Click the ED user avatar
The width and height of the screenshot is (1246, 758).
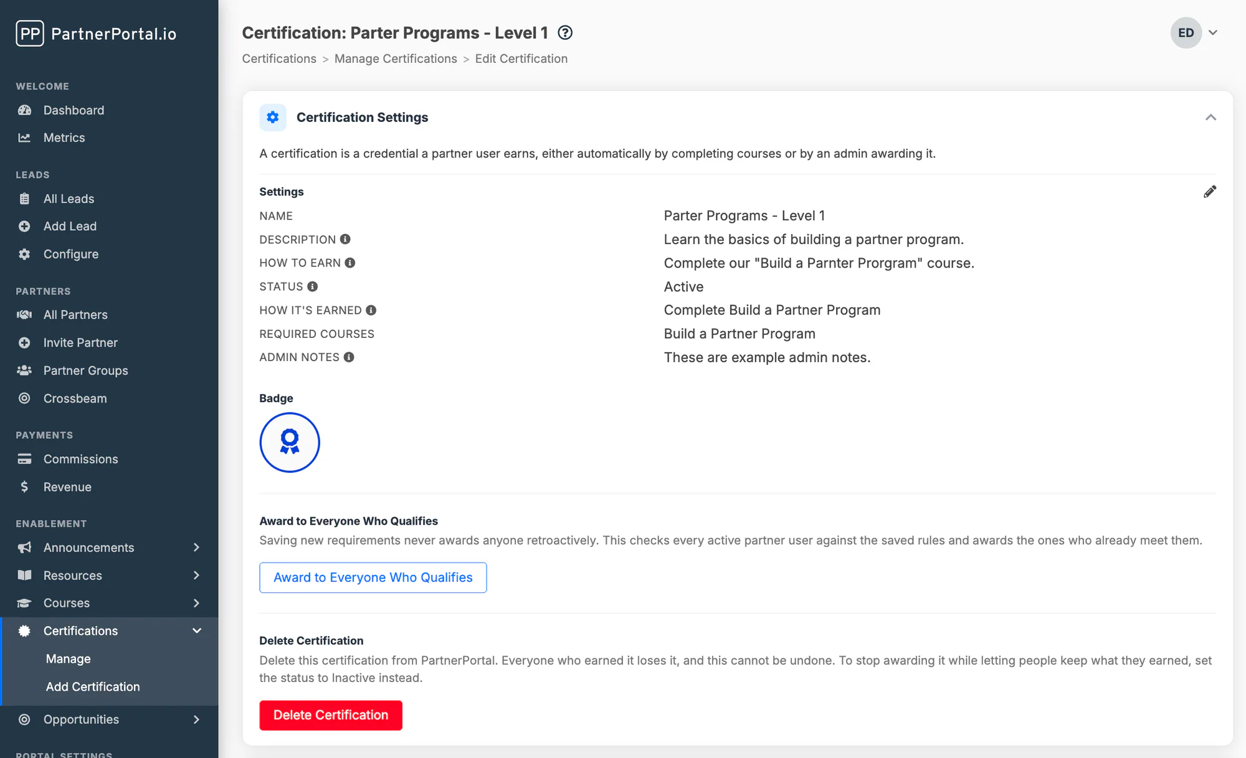(1186, 33)
